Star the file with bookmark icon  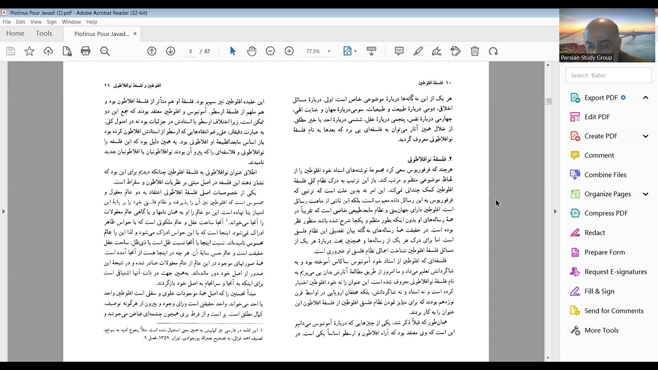pyautogui.click(x=29, y=51)
